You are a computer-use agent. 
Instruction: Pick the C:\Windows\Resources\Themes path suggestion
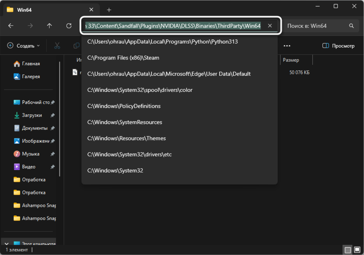click(126, 138)
